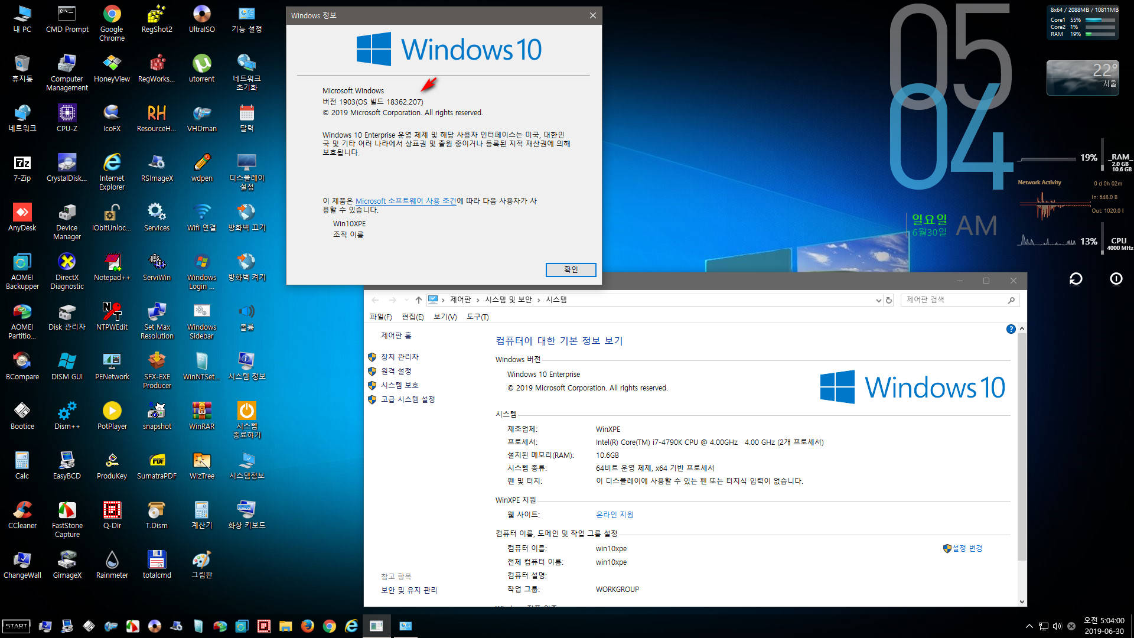Open File Explorer folder on taskbar
The image size is (1134, 638).
point(285,626)
